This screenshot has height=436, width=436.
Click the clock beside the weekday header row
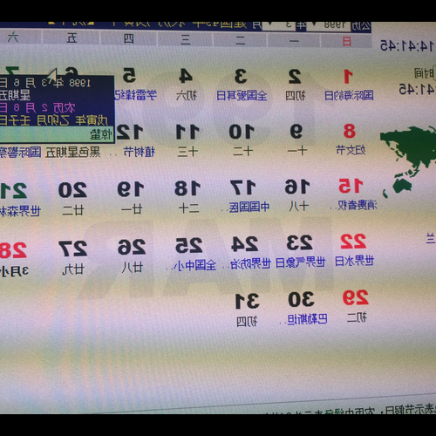click(x=407, y=46)
